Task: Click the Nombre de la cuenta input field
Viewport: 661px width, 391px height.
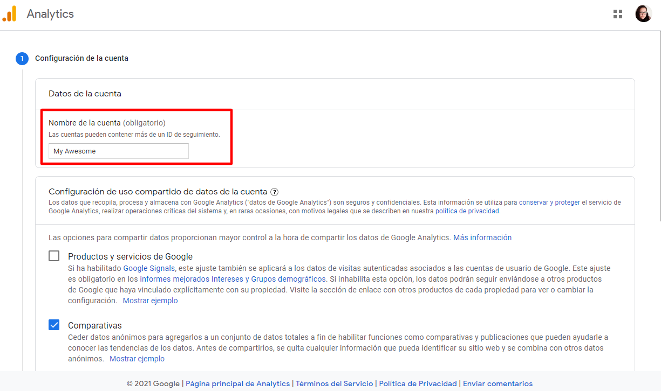Action: (x=119, y=151)
